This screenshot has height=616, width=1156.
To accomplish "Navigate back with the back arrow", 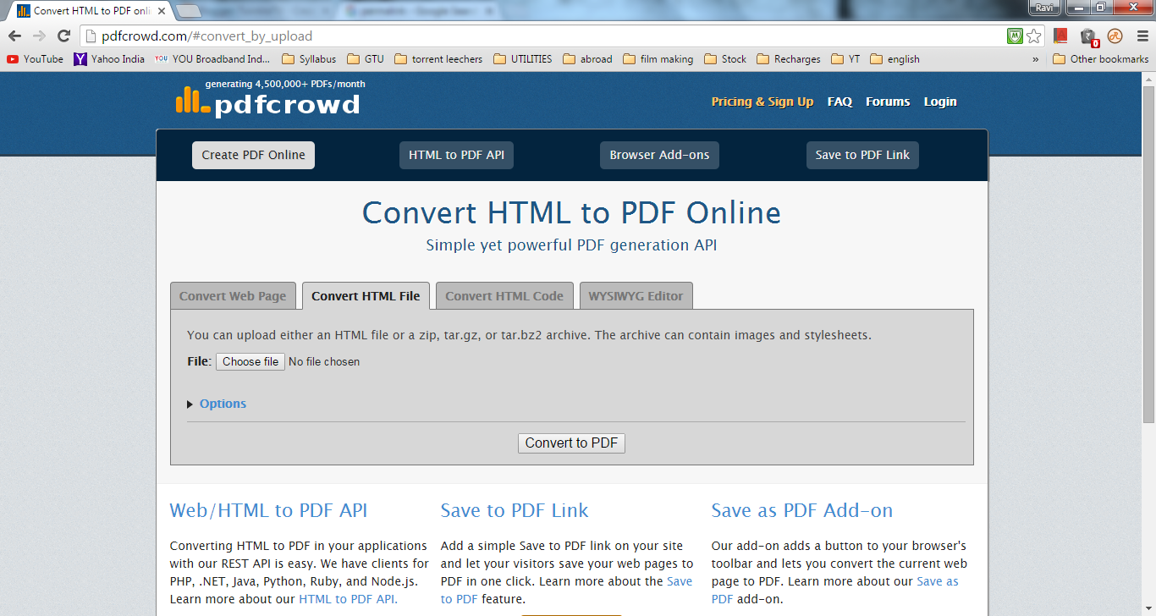I will tap(14, 37).
